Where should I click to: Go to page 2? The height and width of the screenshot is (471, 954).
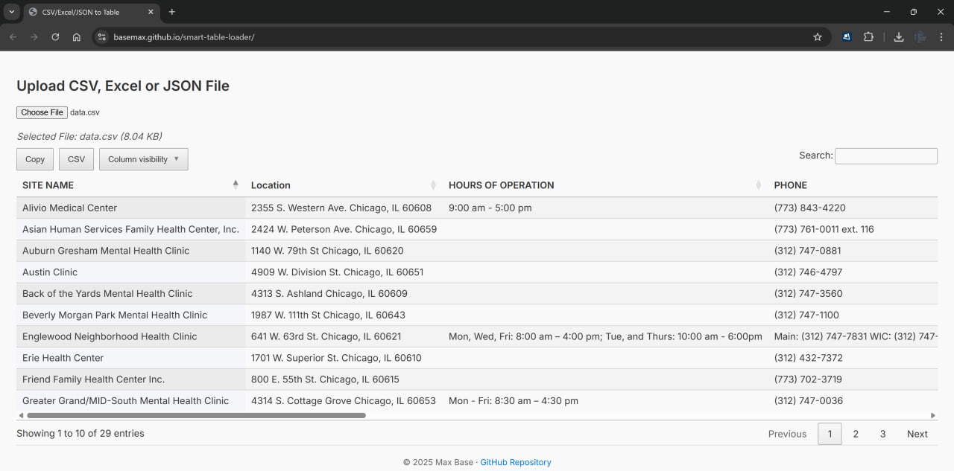coord(856,434)
